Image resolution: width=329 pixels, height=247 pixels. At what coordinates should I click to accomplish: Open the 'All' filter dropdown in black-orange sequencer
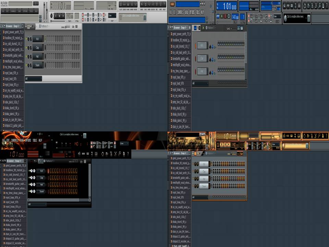pos(37,204)
